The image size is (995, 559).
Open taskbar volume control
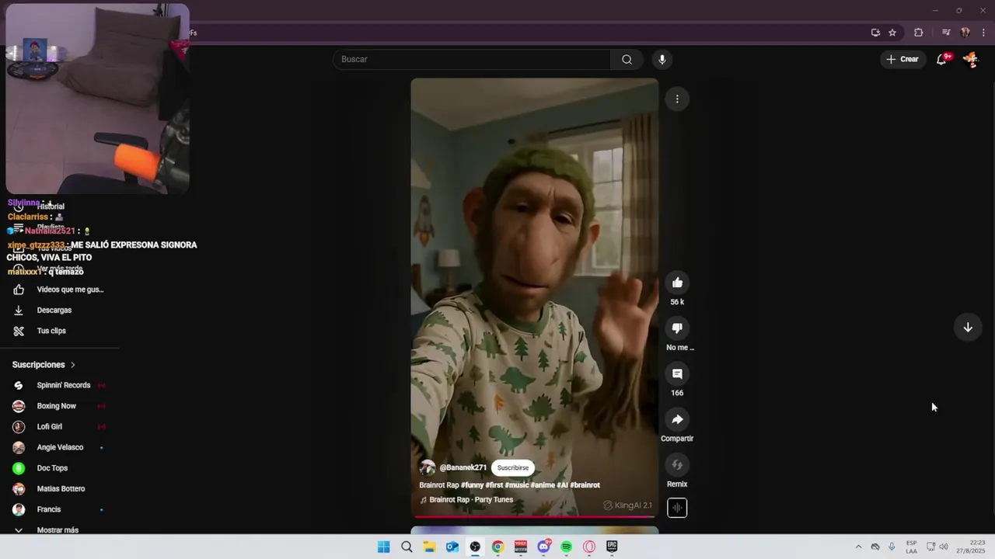tap(944, 547)
